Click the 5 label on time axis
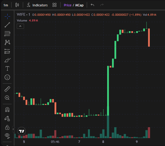The height and width of the screenshot is (146, 165). tap(24, 142)
